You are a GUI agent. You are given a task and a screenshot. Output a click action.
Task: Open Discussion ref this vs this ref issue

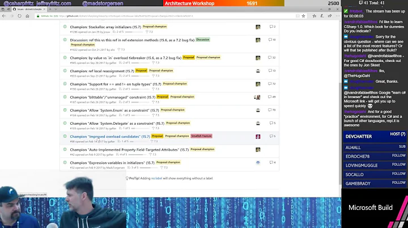(132, 40)
